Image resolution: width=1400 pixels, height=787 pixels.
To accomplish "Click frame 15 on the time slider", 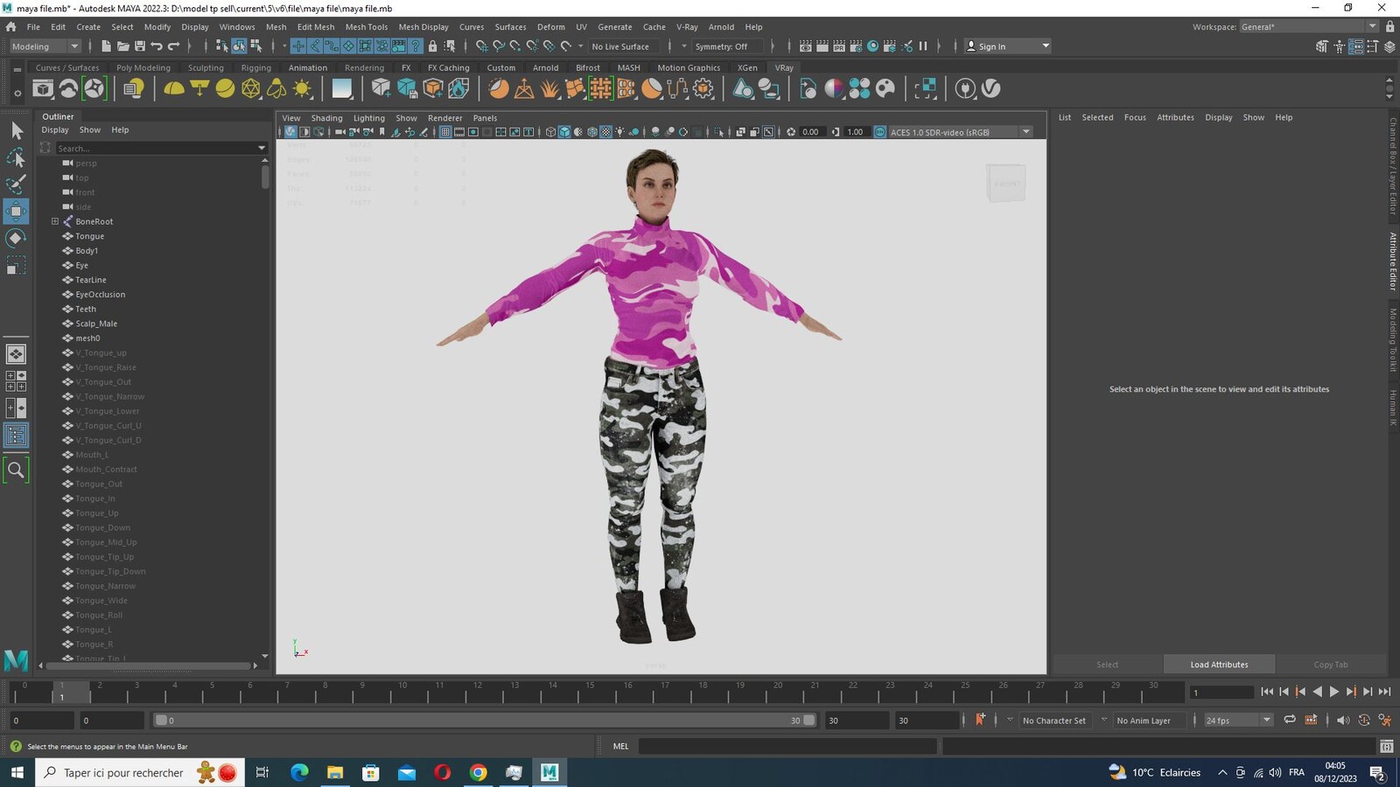I will tap(590, 693).
